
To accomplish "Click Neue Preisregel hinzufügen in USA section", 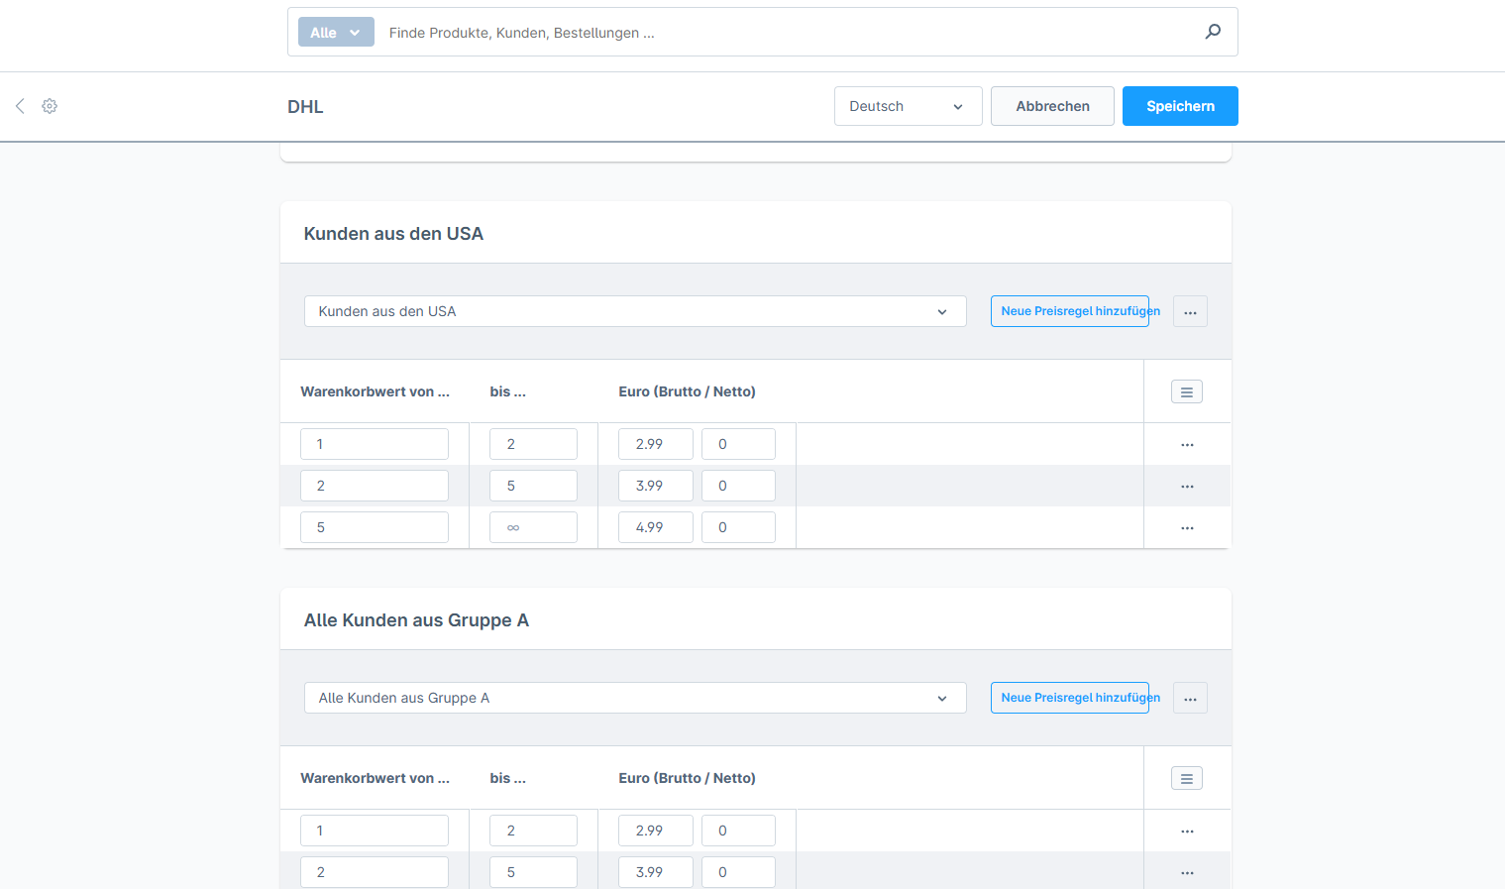I will tap(1069, 311).
